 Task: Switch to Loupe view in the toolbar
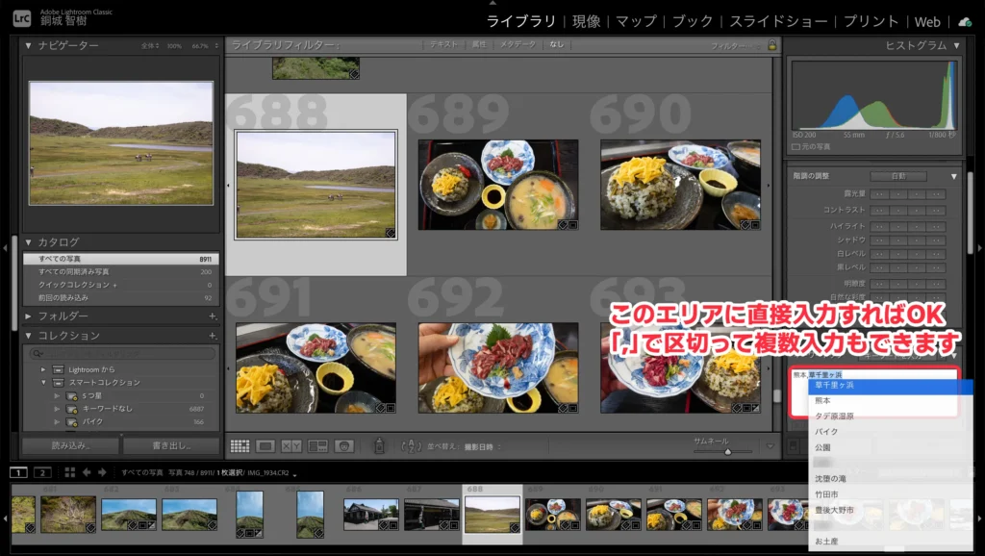click(265, 446)
